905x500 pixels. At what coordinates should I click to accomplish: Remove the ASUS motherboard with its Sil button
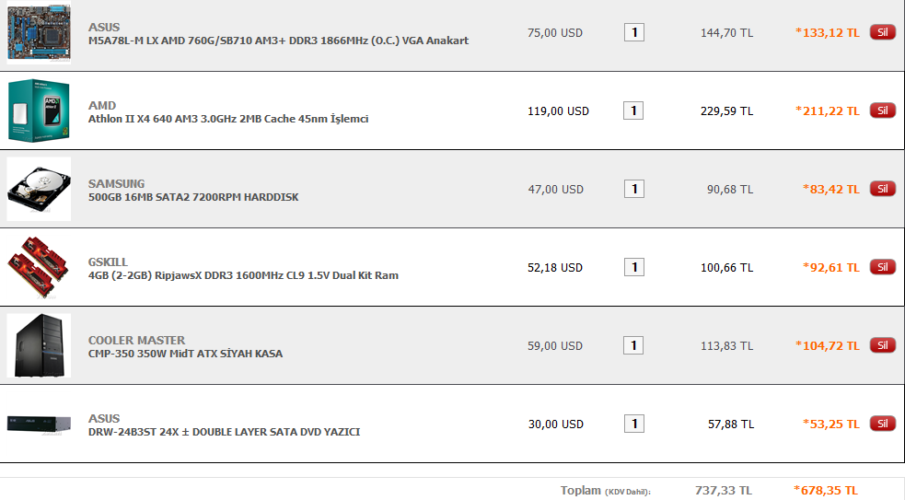coord(882,32)
